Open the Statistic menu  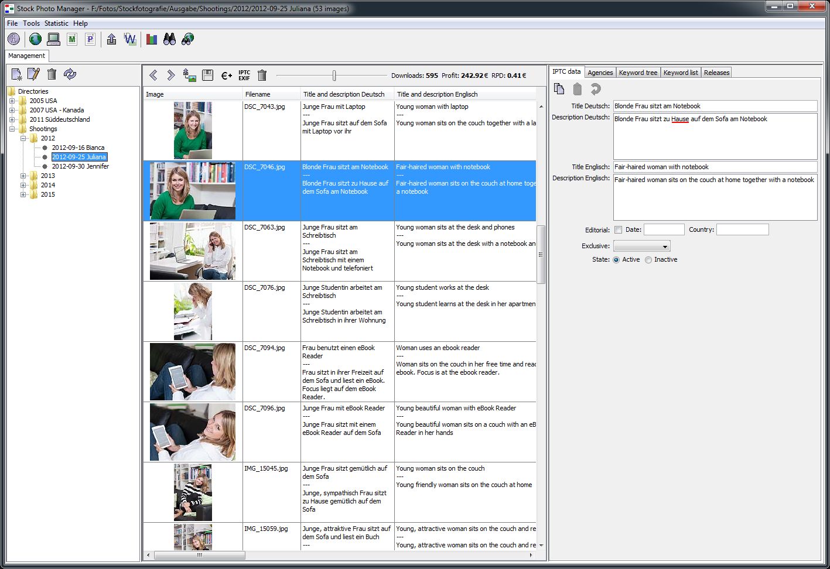56,23
